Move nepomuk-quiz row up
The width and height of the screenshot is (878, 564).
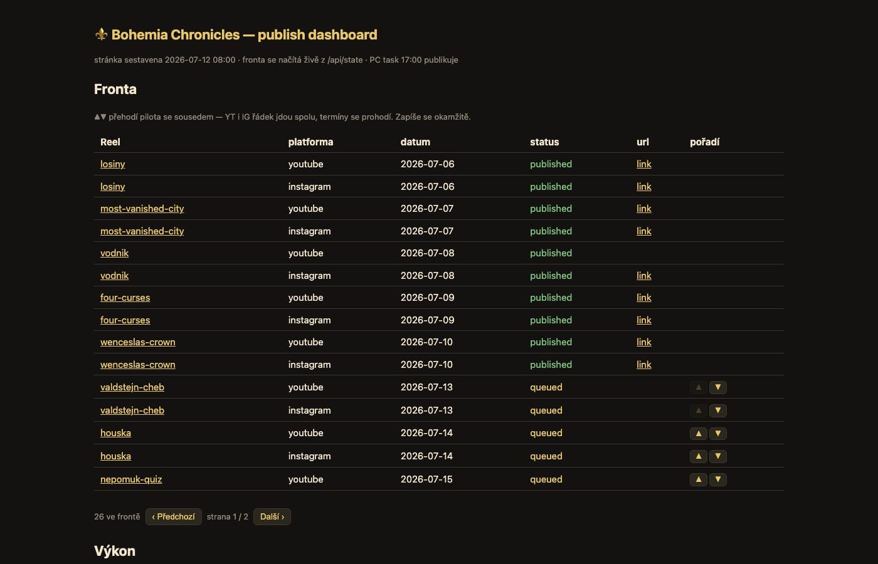pos(698,479)
